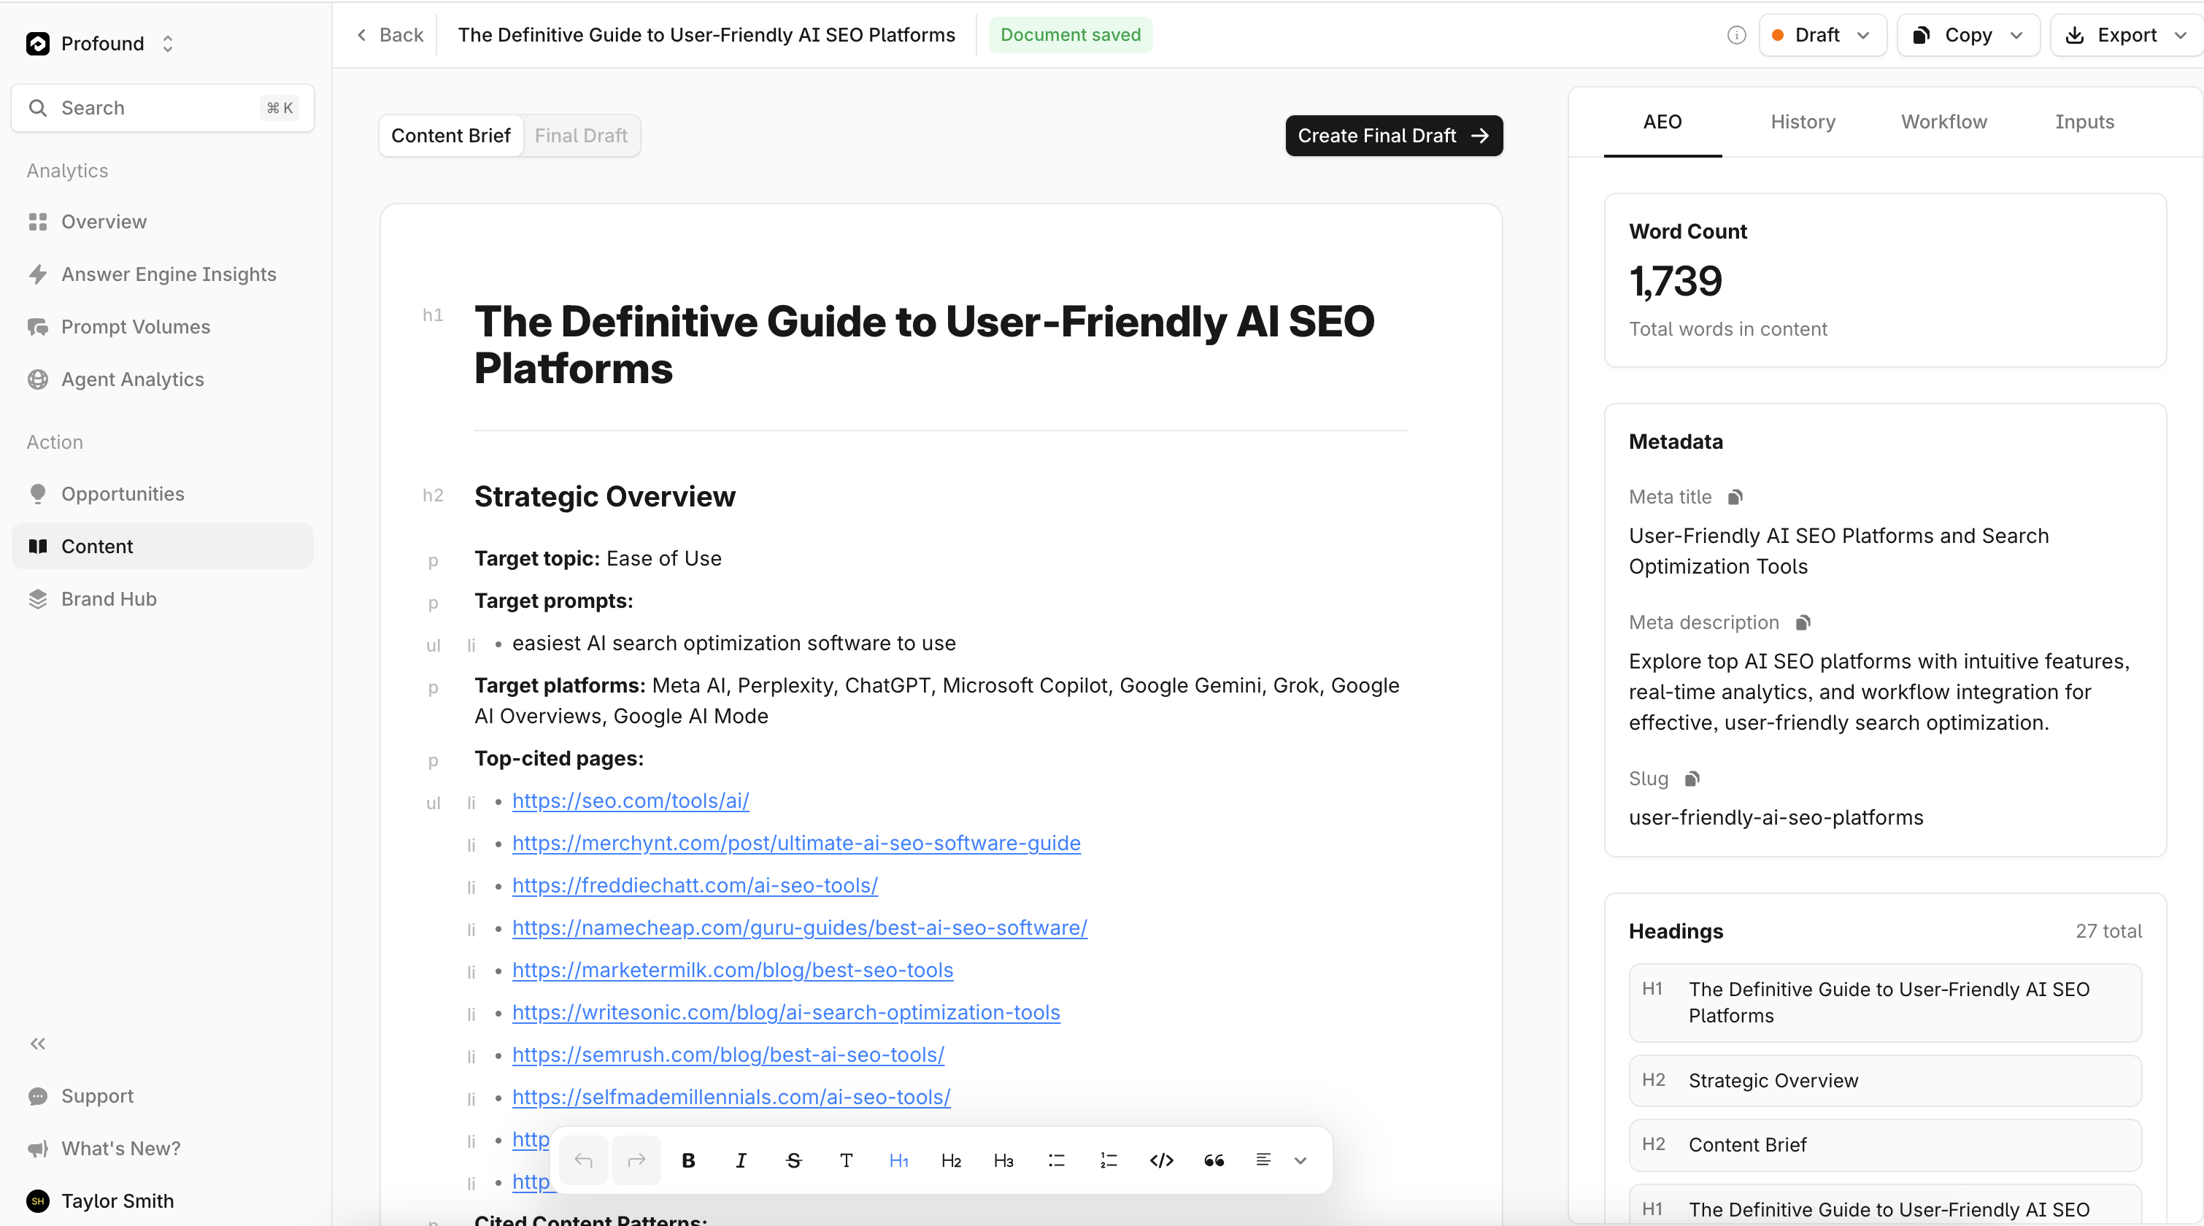Screen dimensions: 2204x1226
Task: Click the Profound logo icon
Action: 38,44
